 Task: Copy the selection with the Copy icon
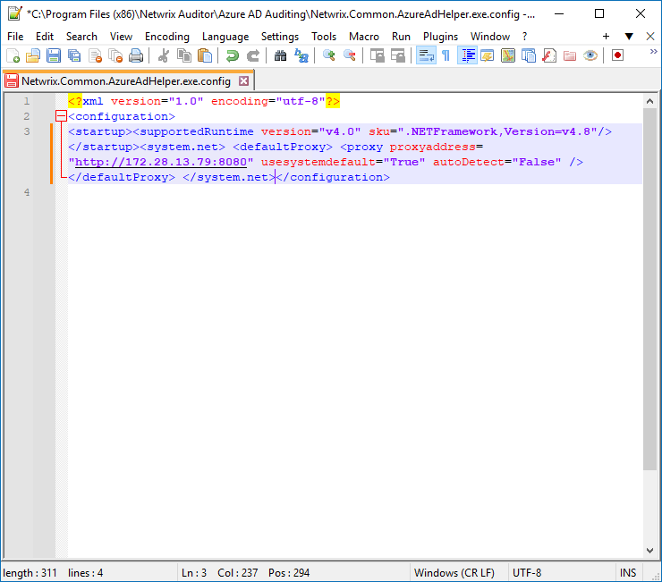point(184,55)
